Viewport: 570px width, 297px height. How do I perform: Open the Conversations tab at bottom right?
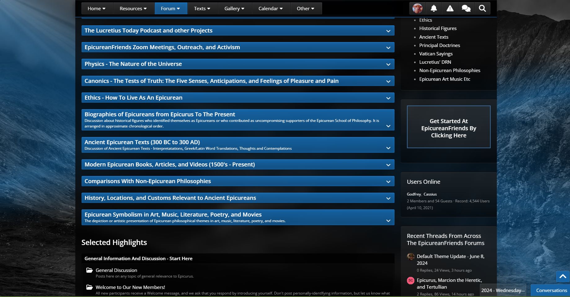tap(551, 290)
